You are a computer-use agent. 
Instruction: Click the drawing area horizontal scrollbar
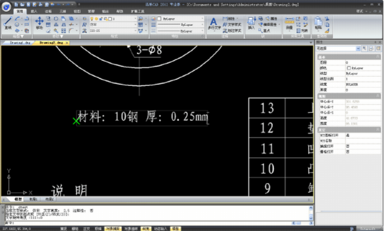[x=157, y=199]
